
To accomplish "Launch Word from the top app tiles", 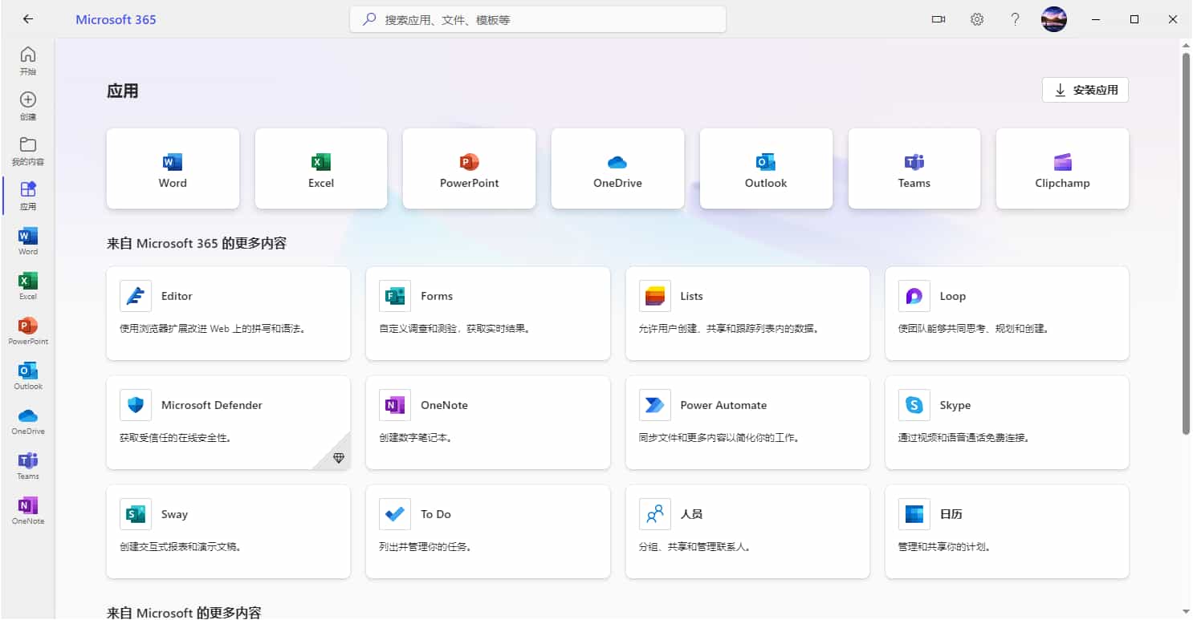I will (x=173, y=168).
